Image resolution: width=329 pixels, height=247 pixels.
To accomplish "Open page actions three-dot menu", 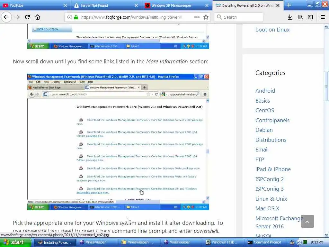I will pyautogui.click(x=197, y=17).
